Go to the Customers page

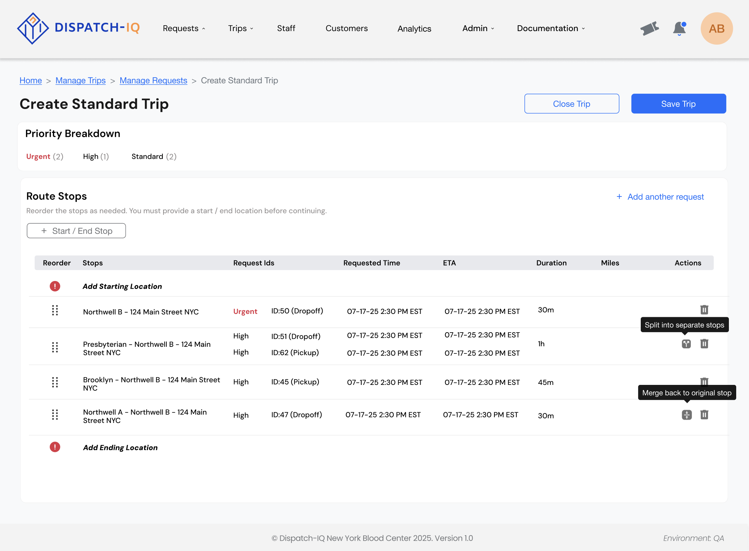(346, 28)
